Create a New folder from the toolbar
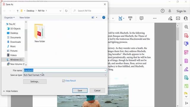Image resolution: width=190 pixels, height=107 pixels. [25, 18]
